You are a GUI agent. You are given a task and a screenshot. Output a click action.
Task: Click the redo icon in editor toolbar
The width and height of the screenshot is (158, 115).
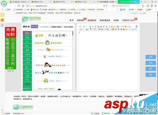point(87,27)
